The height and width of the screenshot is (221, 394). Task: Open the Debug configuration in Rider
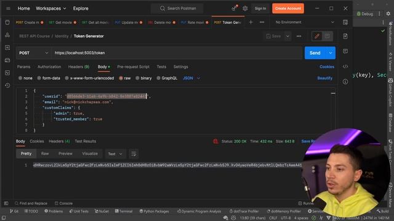[365, 14]
